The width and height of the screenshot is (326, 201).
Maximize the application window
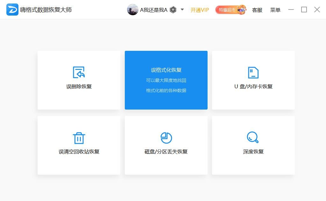pos(304,10)
